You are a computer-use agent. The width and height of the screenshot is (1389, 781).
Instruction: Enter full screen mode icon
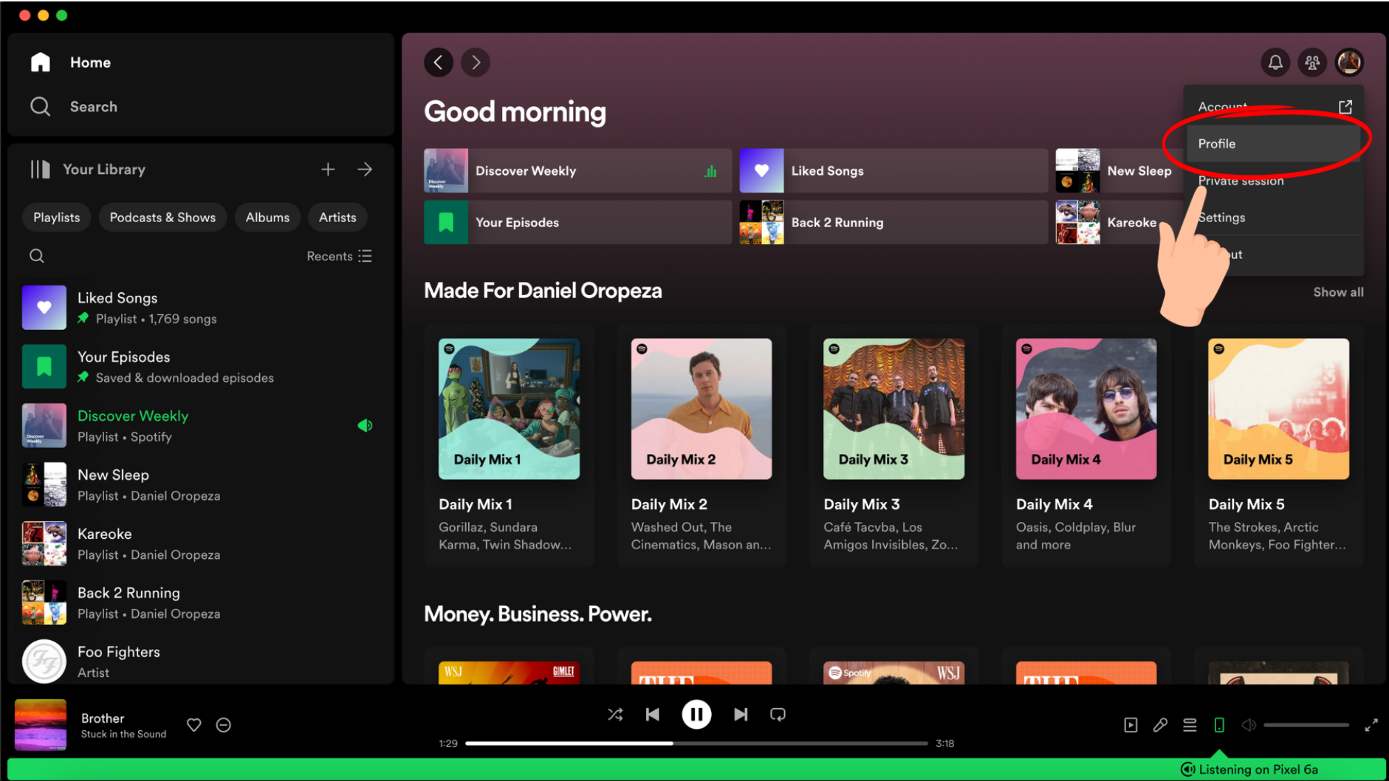tap(1371, 725)
